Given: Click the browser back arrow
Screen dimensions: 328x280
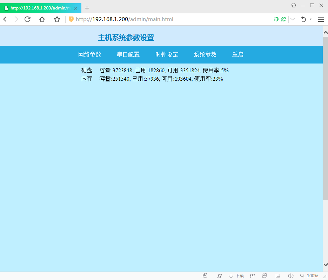Looking at the screenshot, I should pyautogui.click(x=5, y=19).
